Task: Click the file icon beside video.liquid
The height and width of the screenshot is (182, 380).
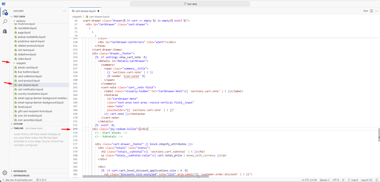Action: click(16, 59)
